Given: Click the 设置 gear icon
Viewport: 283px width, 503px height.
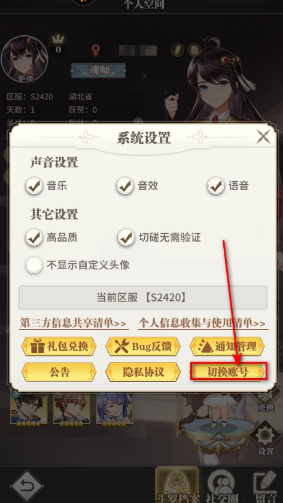Looking at the screenshot, I should [x=266, y=437].
